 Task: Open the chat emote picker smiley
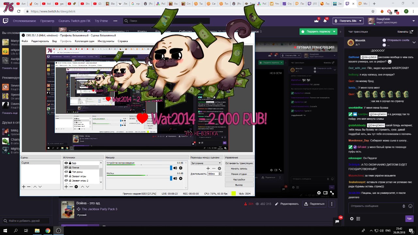pyautogui.click(x=410, y=206)
